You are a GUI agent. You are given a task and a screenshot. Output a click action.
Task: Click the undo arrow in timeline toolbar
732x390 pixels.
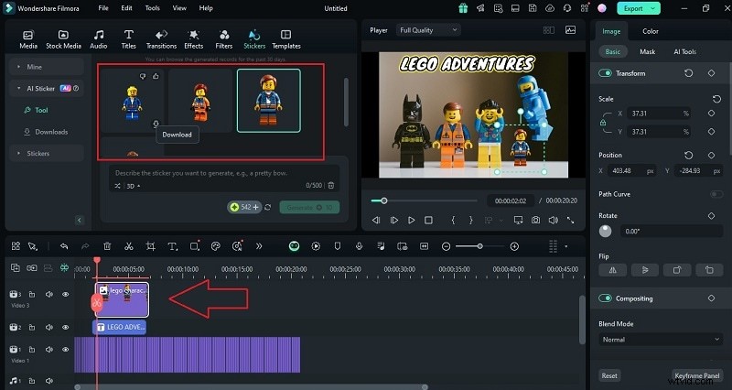coord(64,246)
